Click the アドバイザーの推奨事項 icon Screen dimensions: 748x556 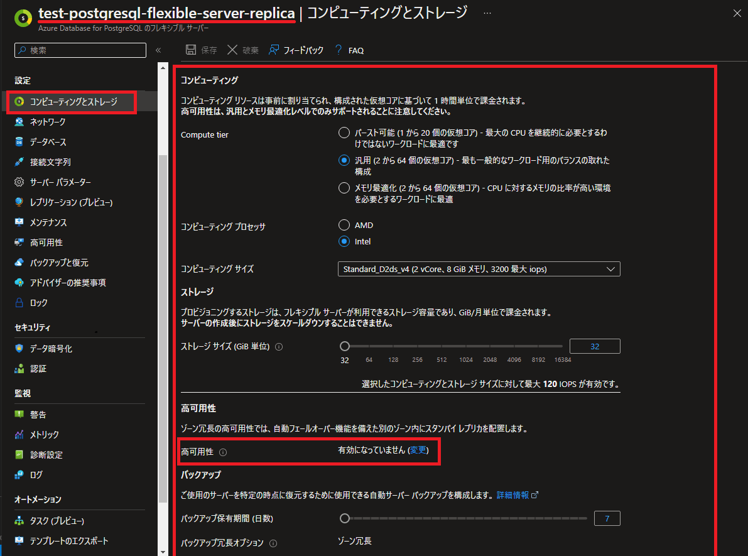point(19,283)
